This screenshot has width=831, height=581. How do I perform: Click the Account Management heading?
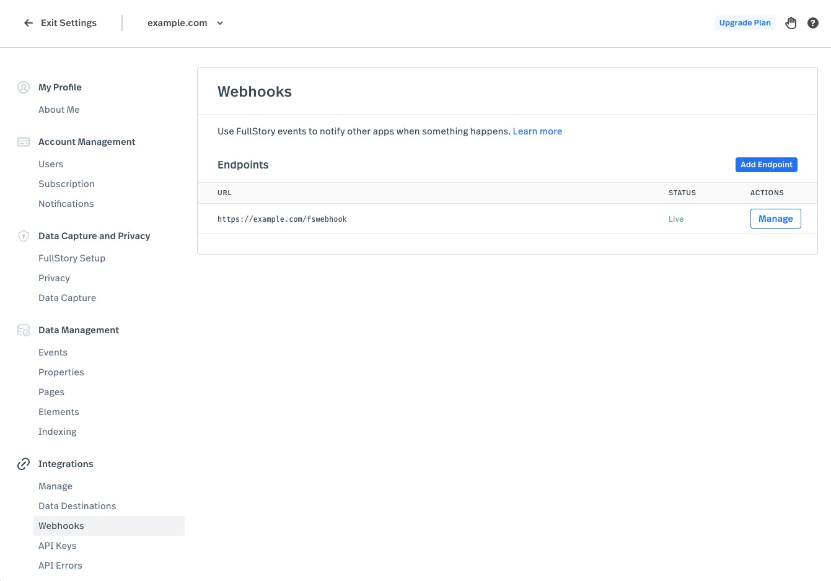[87, 142]
